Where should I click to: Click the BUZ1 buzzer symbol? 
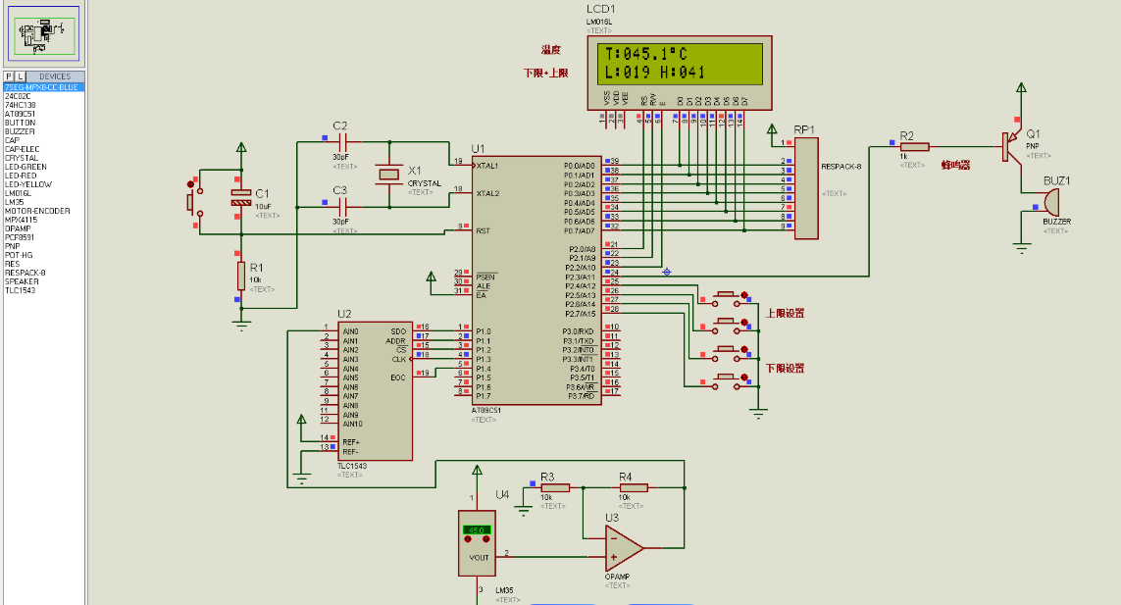click(x=1050, y=202)
